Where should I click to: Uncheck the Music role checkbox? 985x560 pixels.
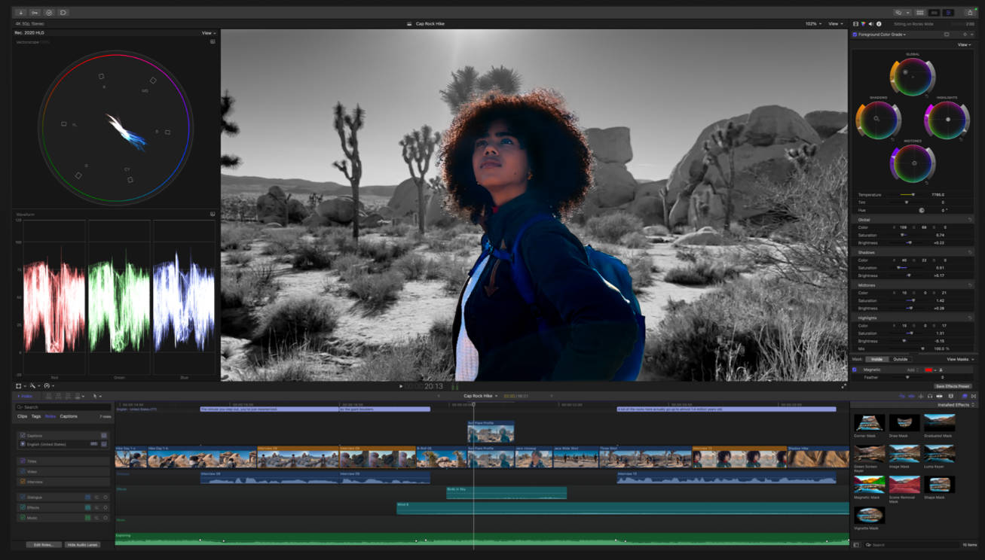point(23,518)
